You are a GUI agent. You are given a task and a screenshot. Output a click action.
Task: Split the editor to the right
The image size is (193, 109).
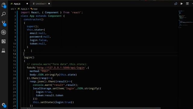coord(187,4)
